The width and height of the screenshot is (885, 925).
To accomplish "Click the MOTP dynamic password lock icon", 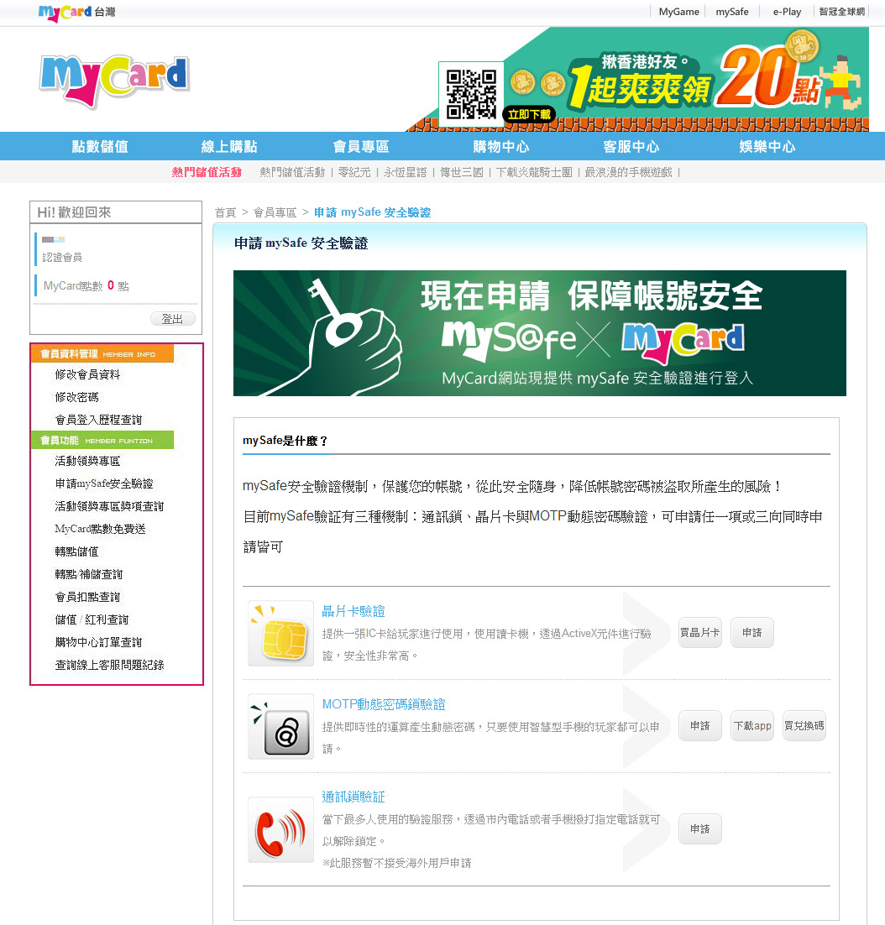I will 280,727.
